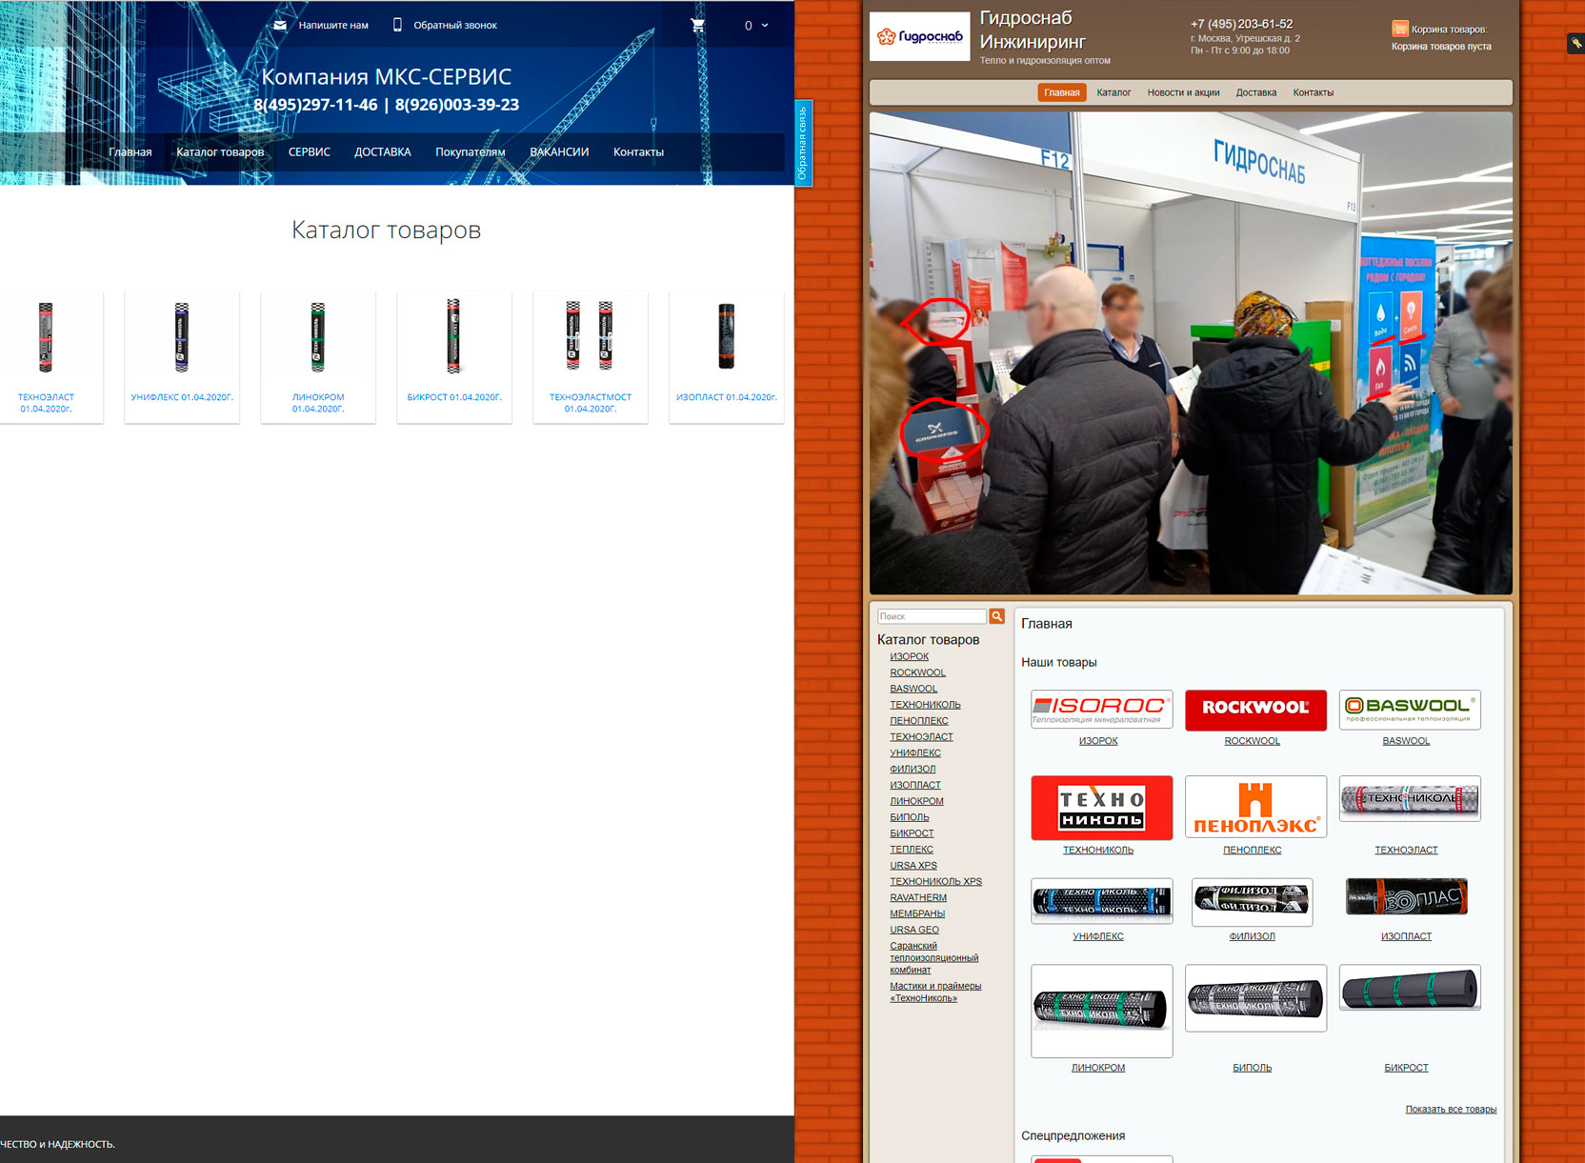This screenshot has width=1585, height=1163.
Task: Click the red ROCKWOOL brand logo tile
Action: [1255, 711]
